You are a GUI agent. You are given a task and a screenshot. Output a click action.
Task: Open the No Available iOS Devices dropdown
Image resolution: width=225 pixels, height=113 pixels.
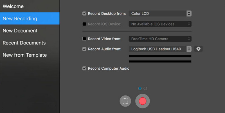pyautogui.click(x=160, y=24)
